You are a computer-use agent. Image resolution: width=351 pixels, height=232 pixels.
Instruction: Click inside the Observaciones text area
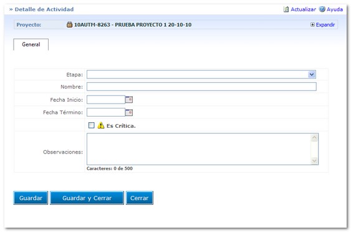[199, 149]
